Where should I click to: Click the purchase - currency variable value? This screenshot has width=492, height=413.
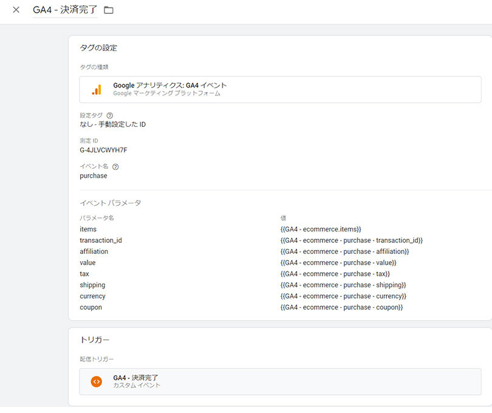[x=343, y=296]
